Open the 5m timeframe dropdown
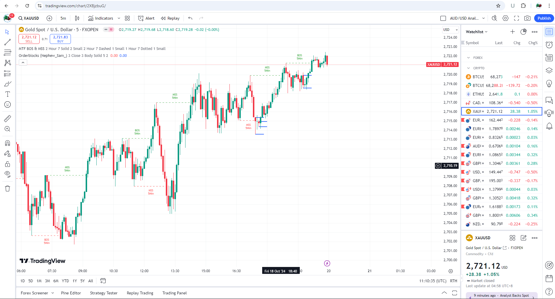This screenshot has height=299, width=555. [x=63, y=18]
